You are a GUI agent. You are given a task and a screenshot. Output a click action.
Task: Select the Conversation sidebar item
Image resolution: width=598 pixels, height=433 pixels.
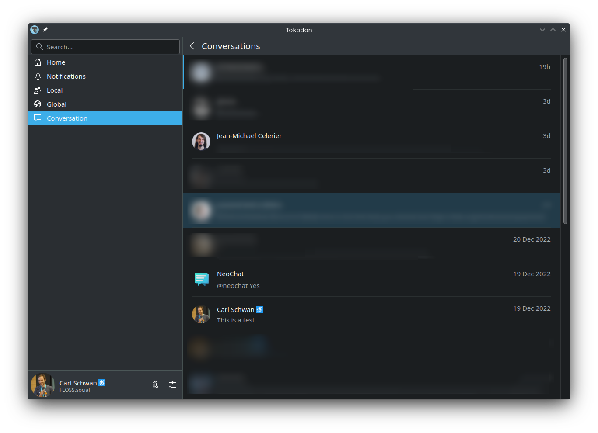pyautogui.click(x=105, y=118)
